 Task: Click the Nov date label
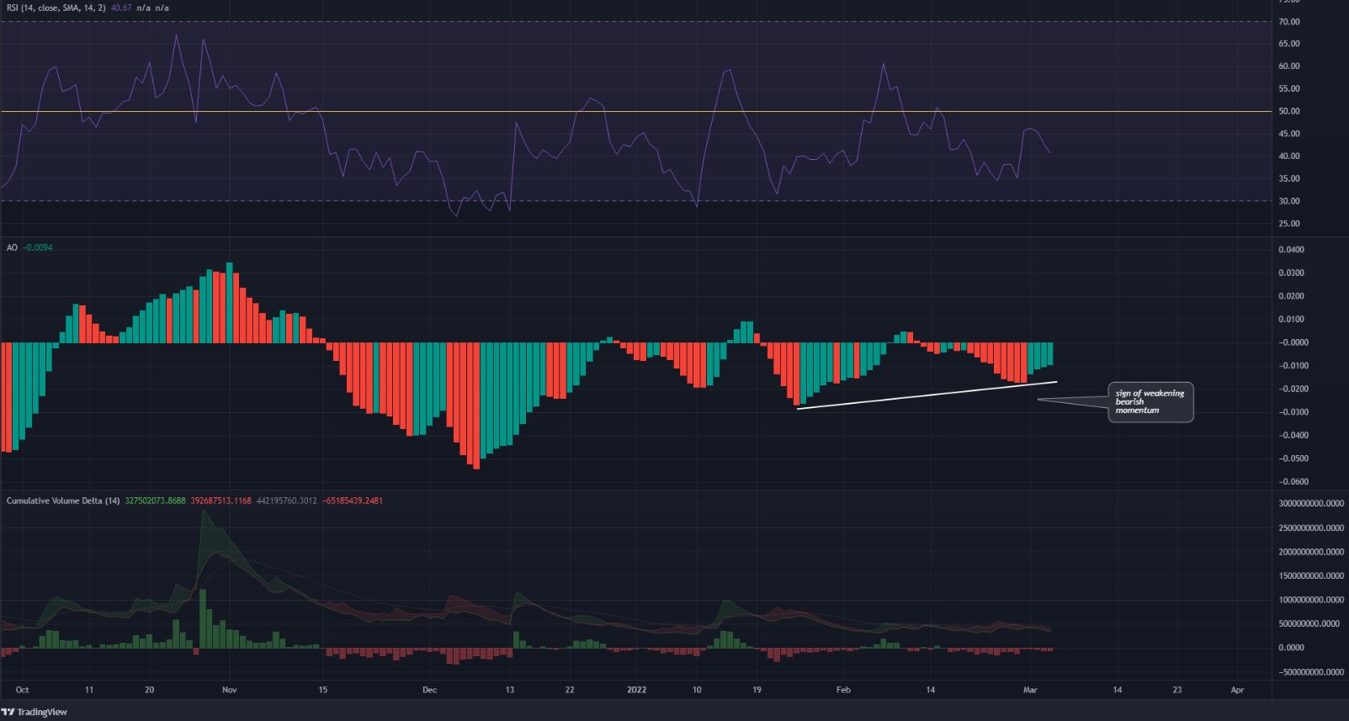[229, 690]
